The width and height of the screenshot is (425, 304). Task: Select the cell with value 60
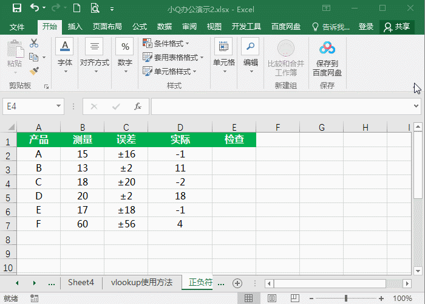pos(83,224)
